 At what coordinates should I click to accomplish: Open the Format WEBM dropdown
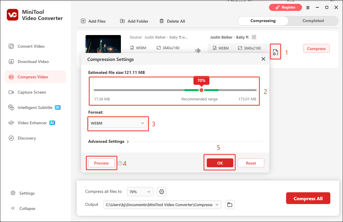click(x=118, y=123)
